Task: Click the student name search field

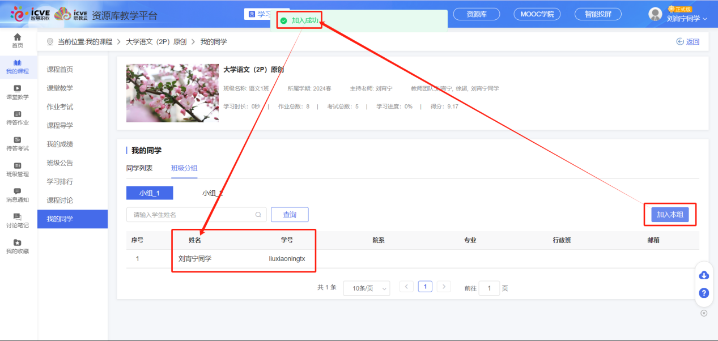Action: [x=193, y=215]
